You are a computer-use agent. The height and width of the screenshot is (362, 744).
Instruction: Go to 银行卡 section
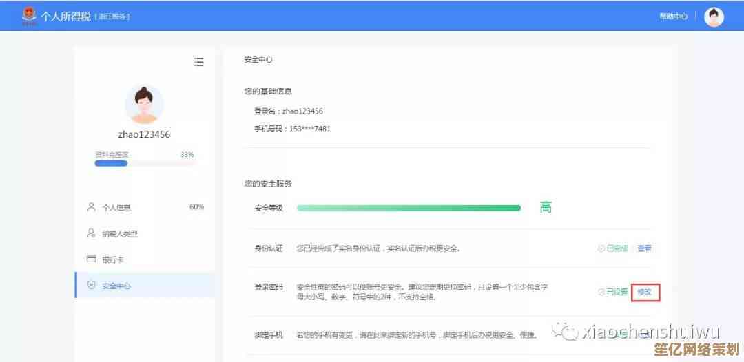pos(112,259)
